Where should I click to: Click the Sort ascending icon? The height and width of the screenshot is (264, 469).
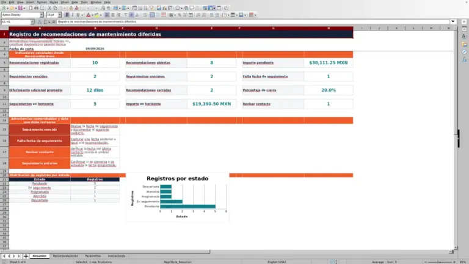pyautogui.click(x=140, y=8)
